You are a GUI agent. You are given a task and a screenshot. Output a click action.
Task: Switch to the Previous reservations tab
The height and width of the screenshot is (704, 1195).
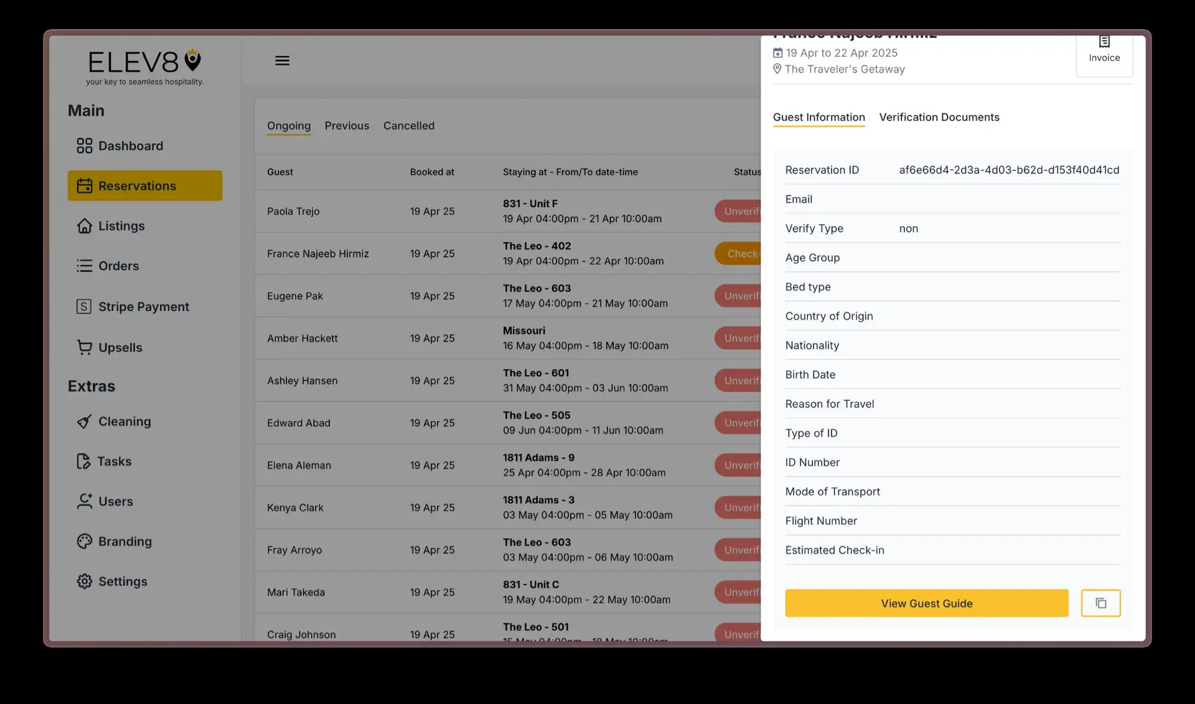pyautogui.click(x=347, y=126)
